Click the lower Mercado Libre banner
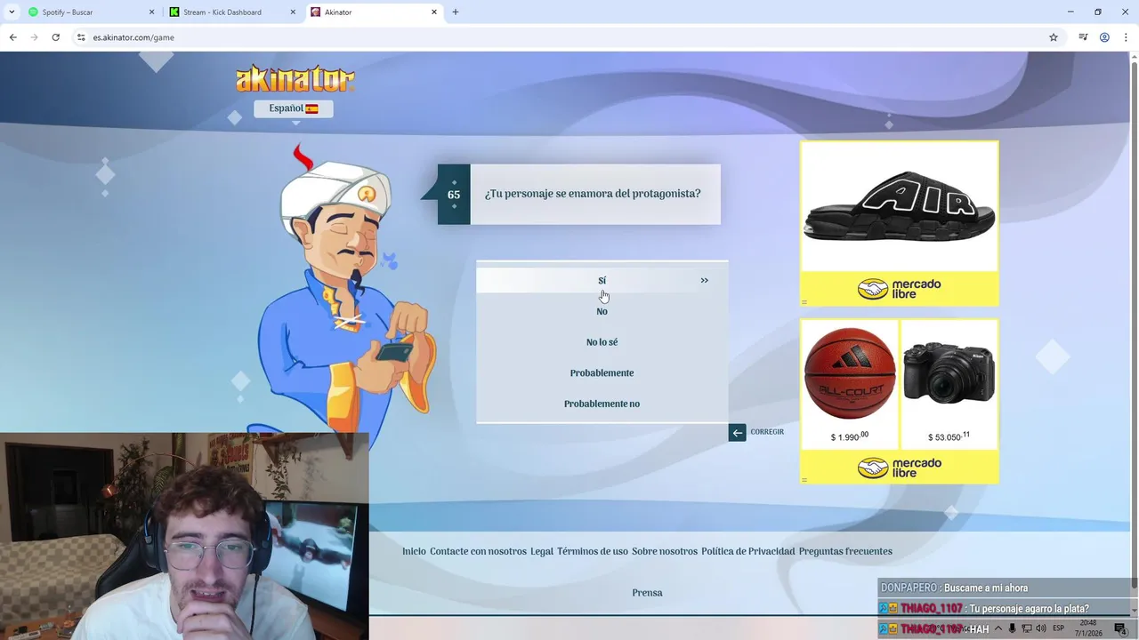The width and height of the screenshot is (1139, 640). click(x=899, y=467)
